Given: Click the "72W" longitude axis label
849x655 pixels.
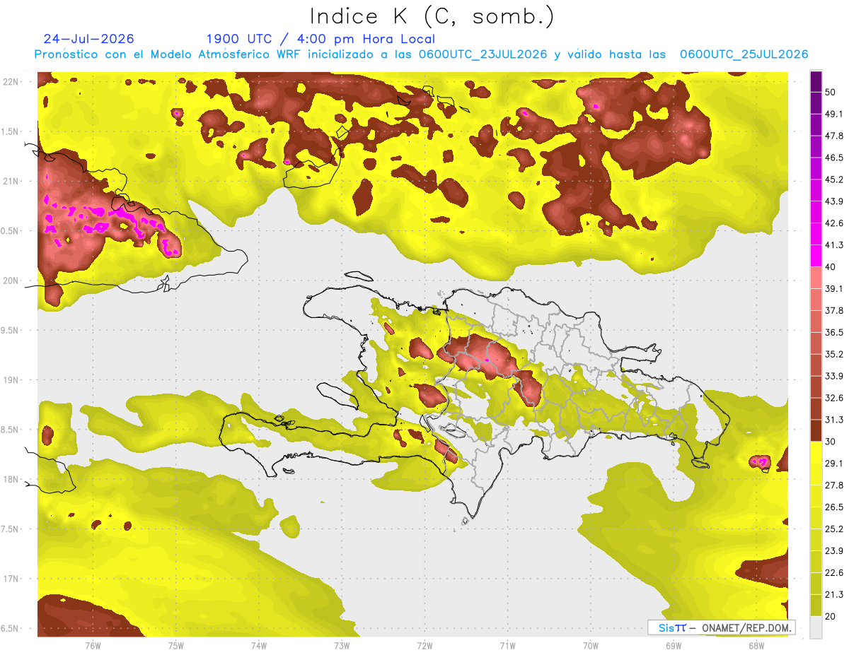Looking at the screenshot, I should coord(424,645).
